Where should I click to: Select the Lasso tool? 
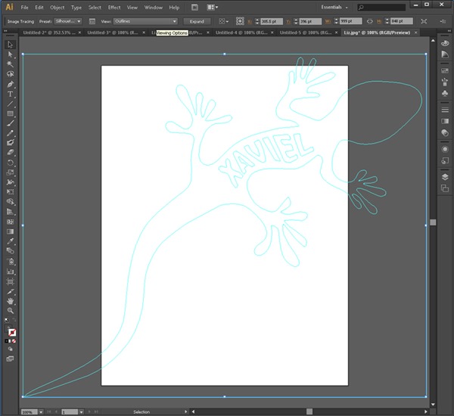(x=10, y=74)
